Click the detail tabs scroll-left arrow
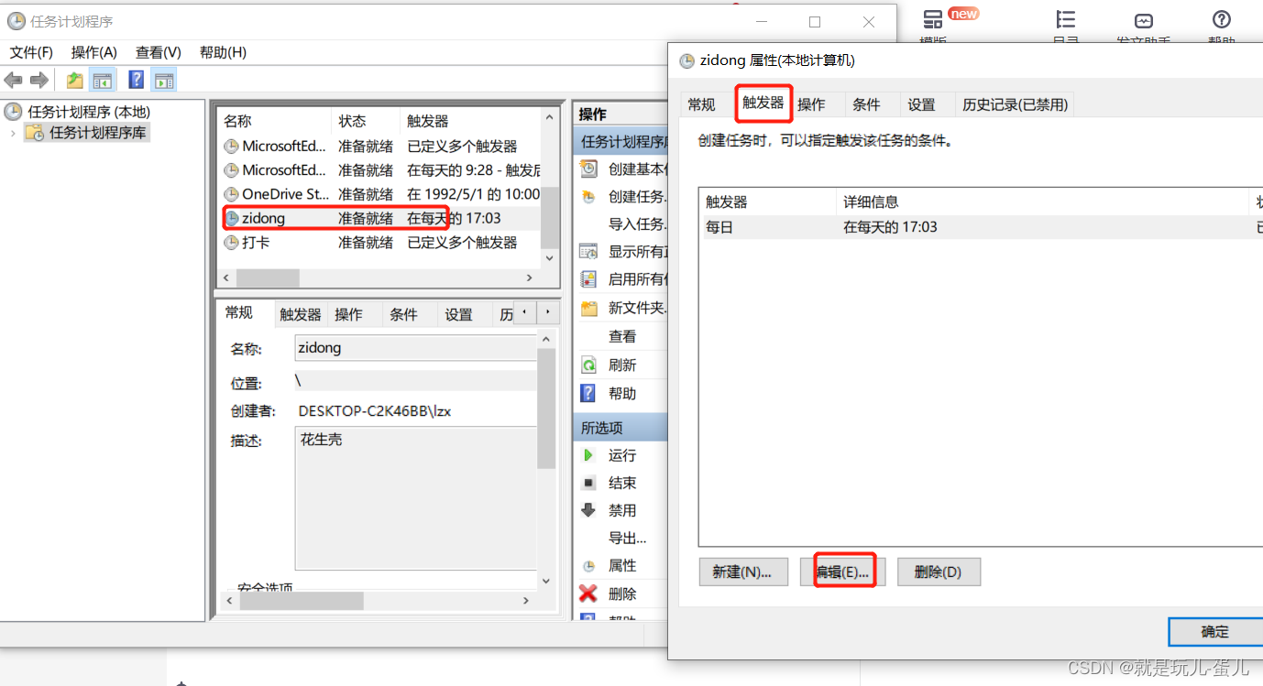Image resolution: width=1263 pixels, height=686 pixels. click(x=525, y=313)
